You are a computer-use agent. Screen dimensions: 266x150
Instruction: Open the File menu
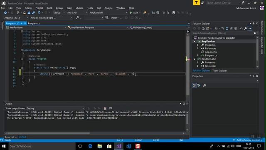3,8
